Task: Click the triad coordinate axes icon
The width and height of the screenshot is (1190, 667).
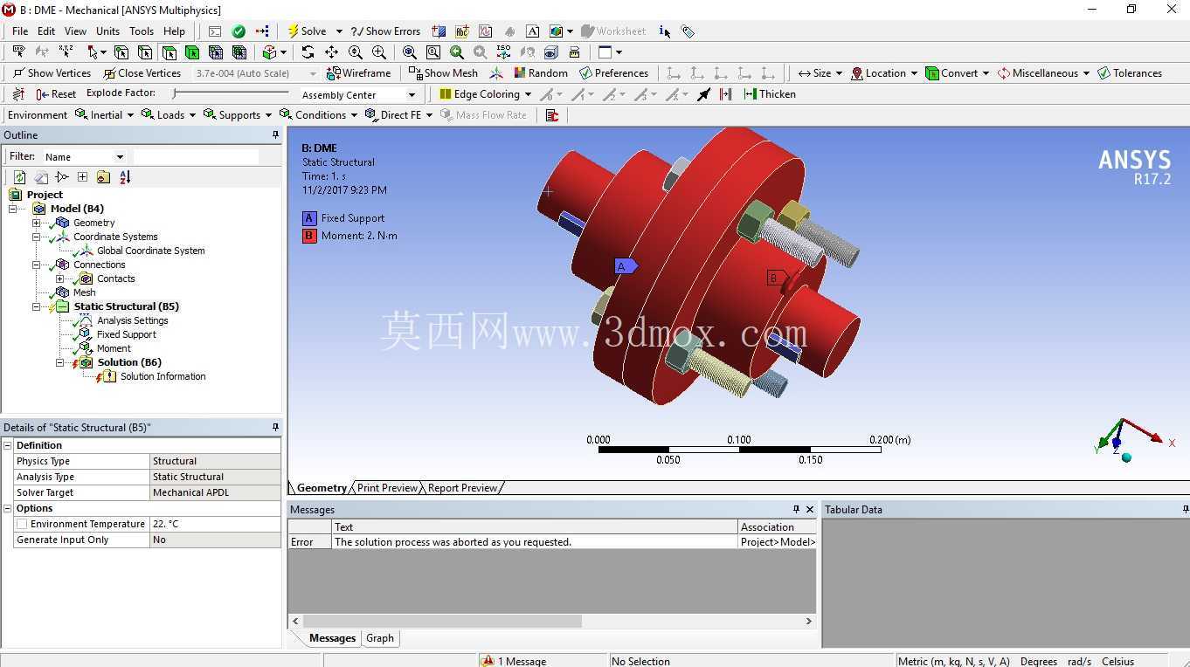Action: click(496, 73)
